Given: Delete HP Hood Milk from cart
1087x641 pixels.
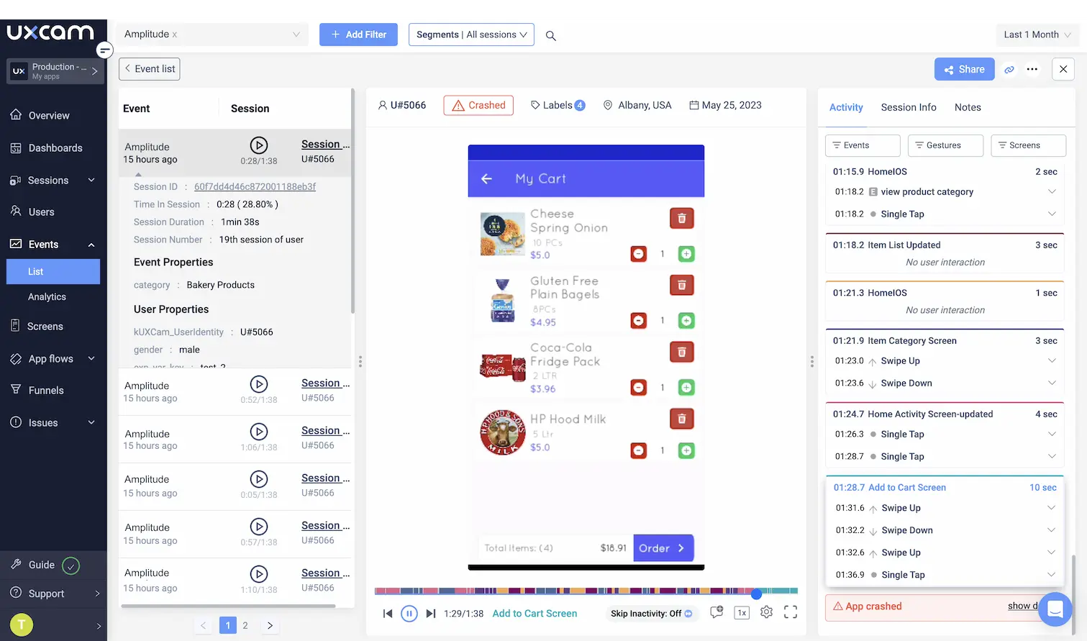Looking at the screenshot, I should coord(682,419).
